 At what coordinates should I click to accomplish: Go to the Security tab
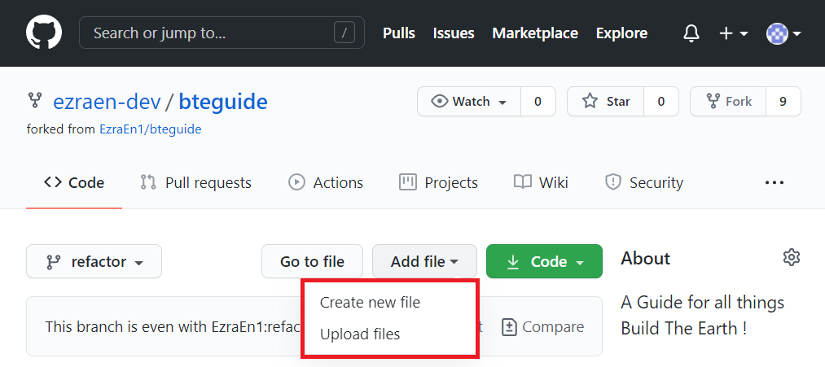[x=644, y=183]
